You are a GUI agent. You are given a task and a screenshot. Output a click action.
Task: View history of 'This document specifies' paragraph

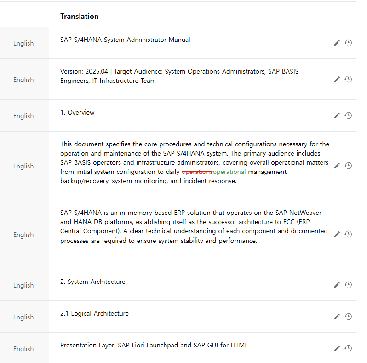pos(348,166)
